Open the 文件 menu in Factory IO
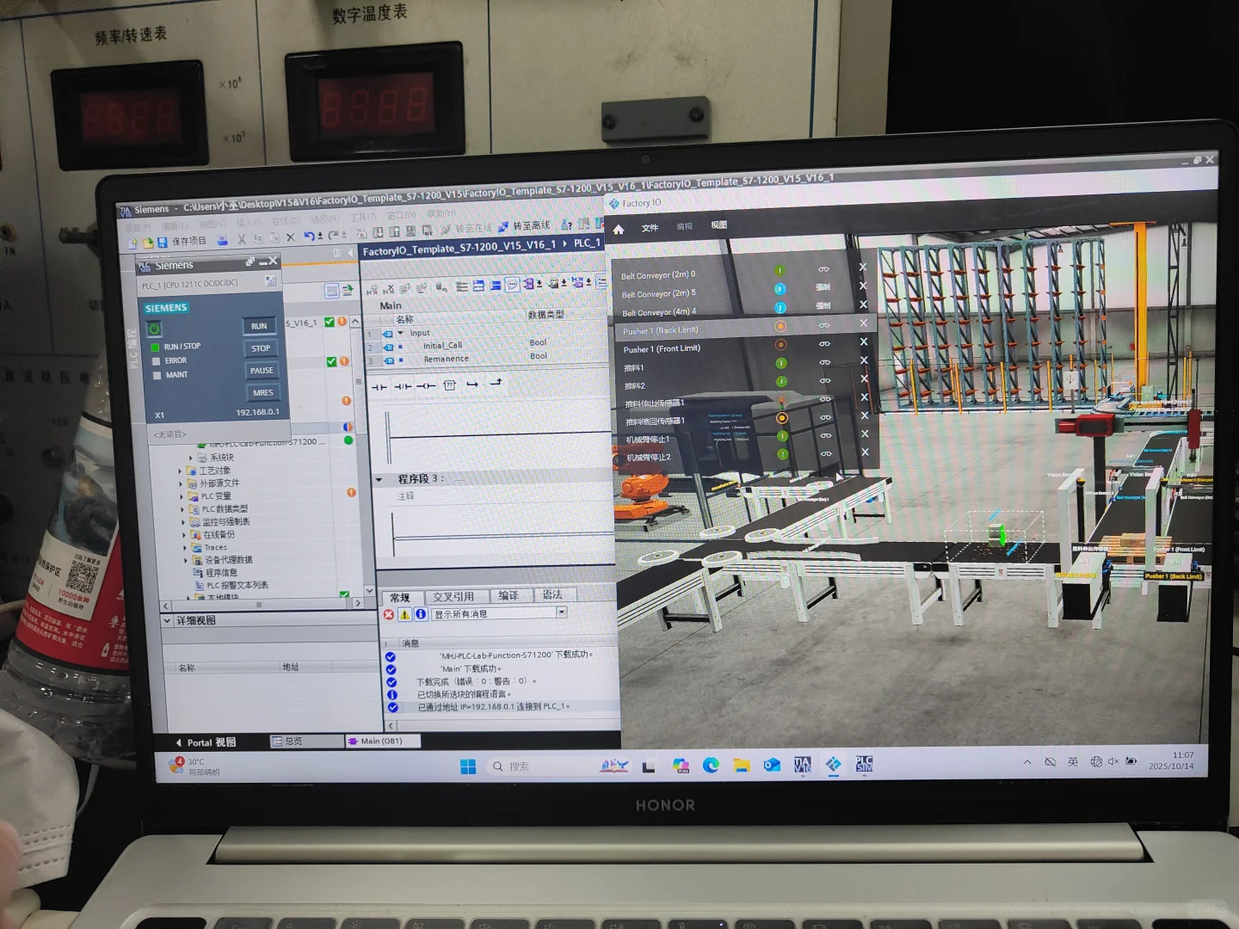 [650, 228]
